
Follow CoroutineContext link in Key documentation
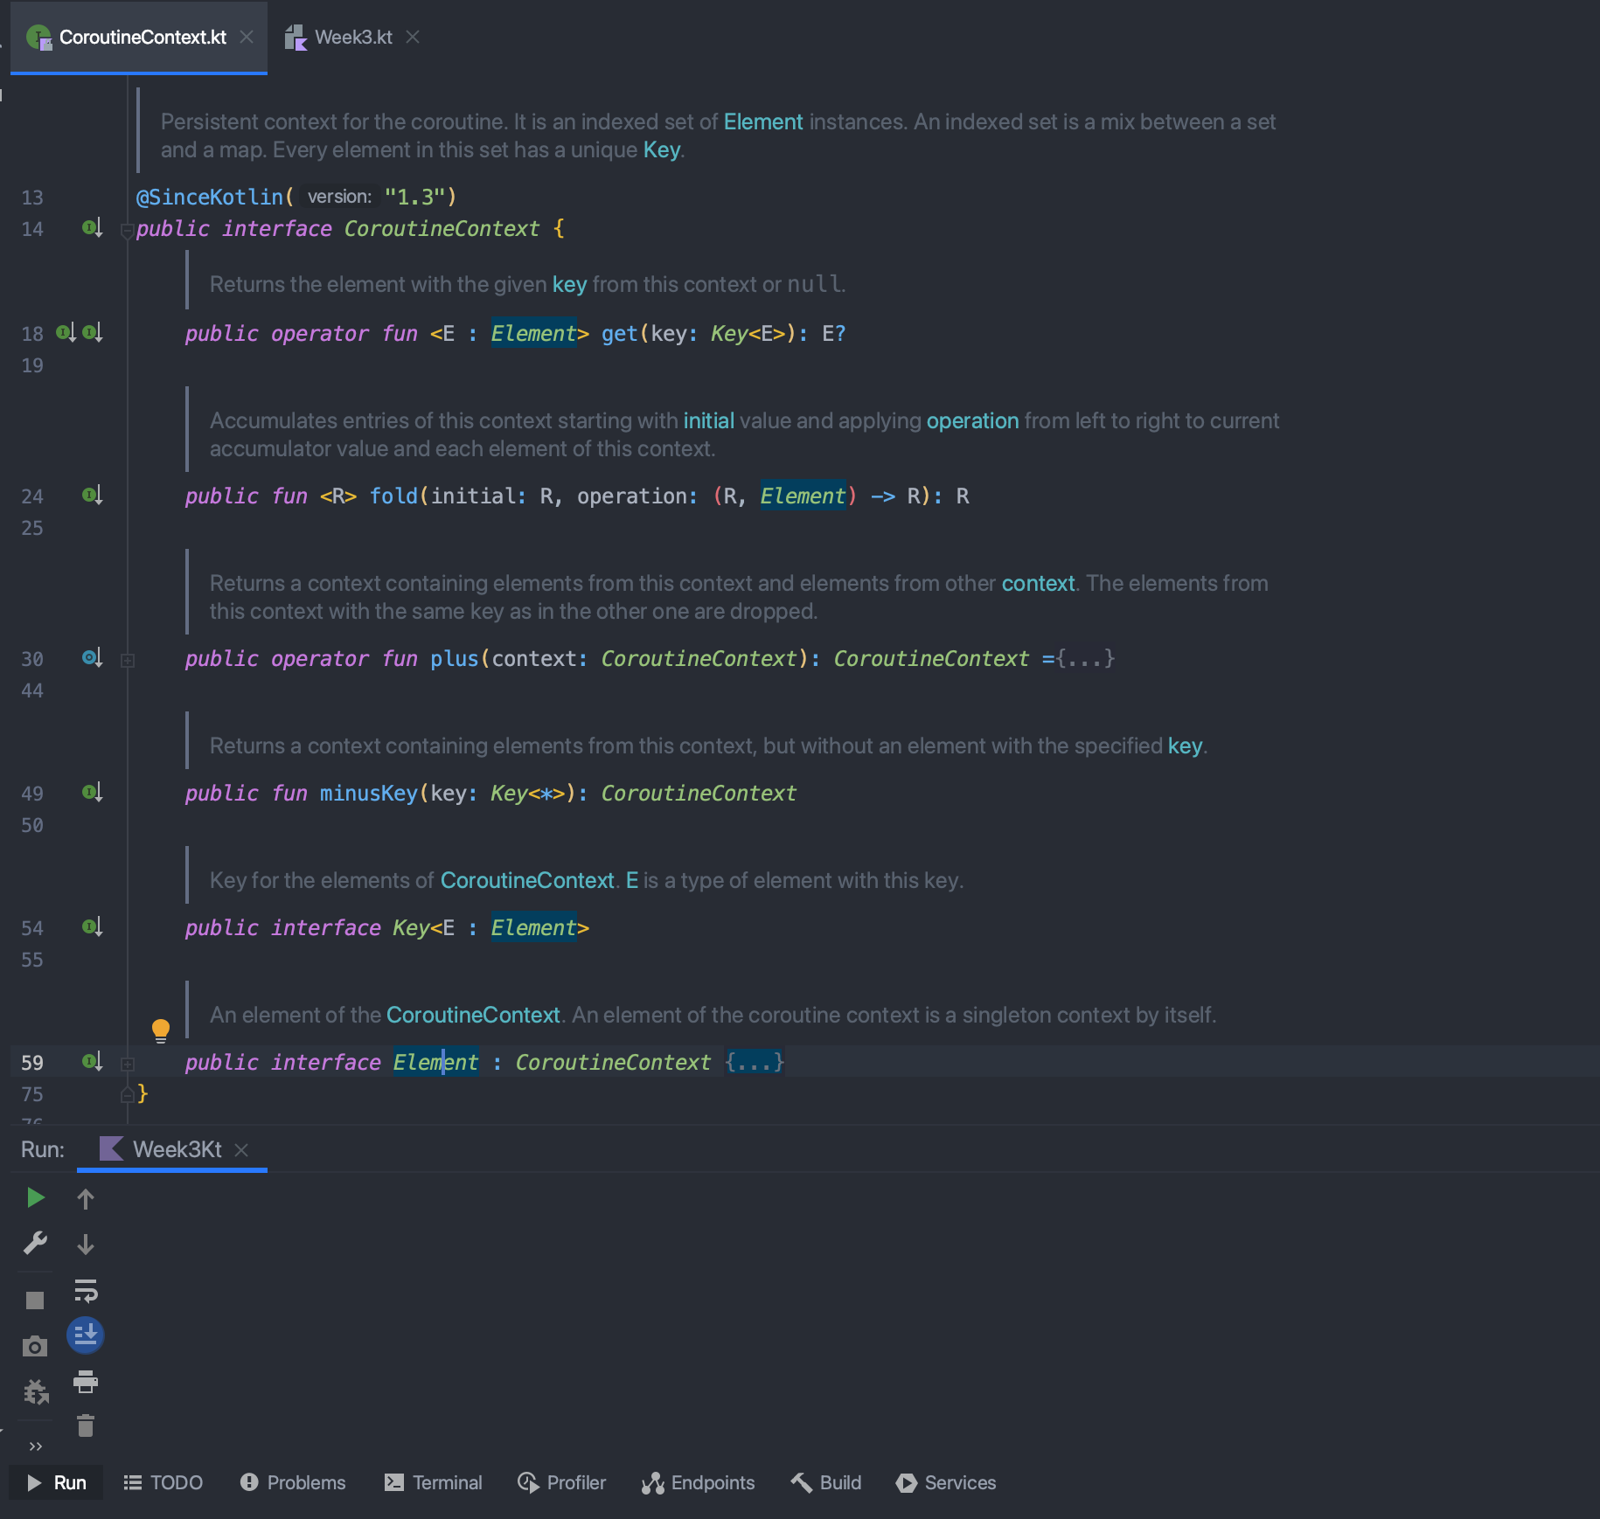(527, 880)
